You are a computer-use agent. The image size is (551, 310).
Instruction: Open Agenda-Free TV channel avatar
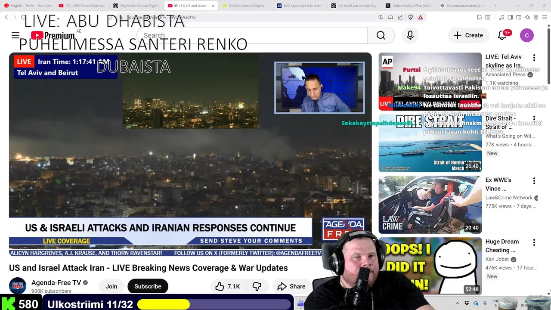(x=18, y=286)
